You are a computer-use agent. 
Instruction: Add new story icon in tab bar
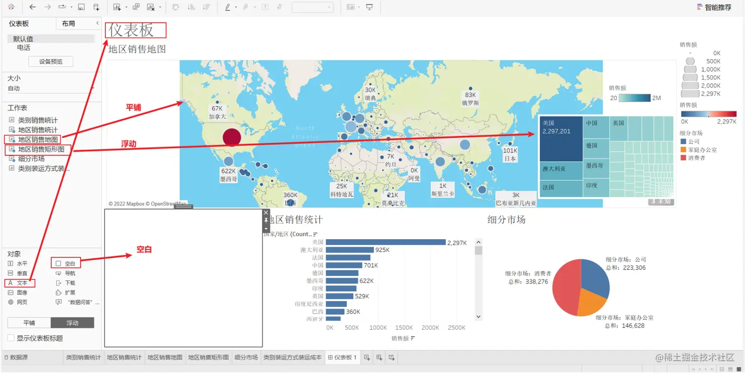coord(391,357)
